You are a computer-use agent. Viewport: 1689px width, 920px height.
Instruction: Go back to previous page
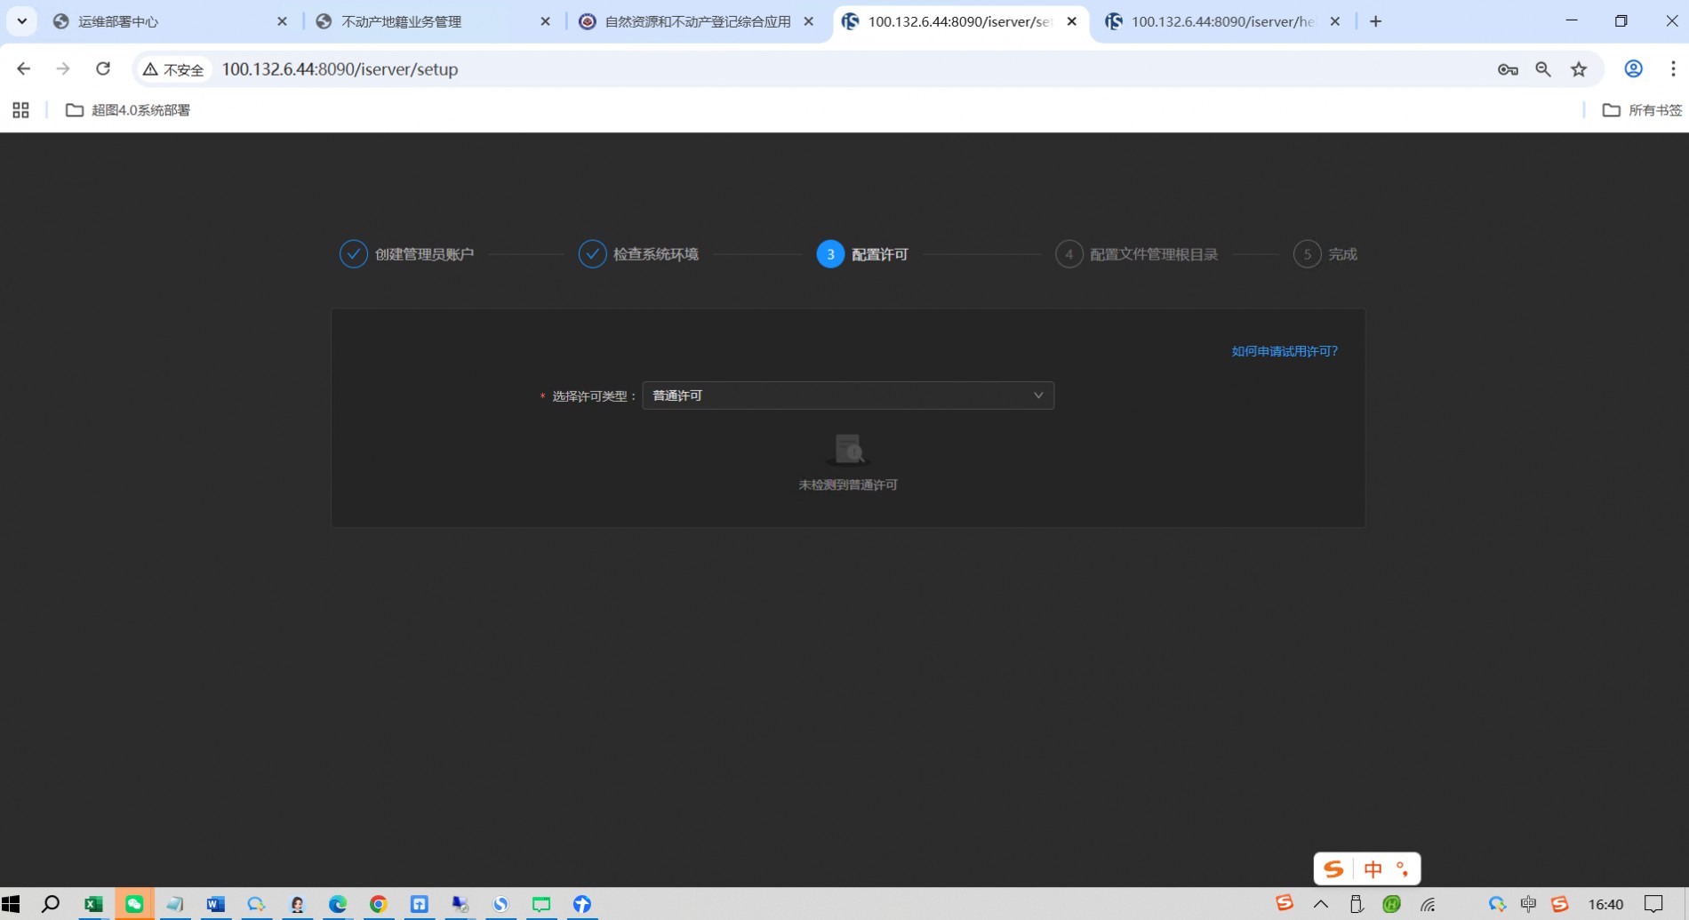[24, 69]
